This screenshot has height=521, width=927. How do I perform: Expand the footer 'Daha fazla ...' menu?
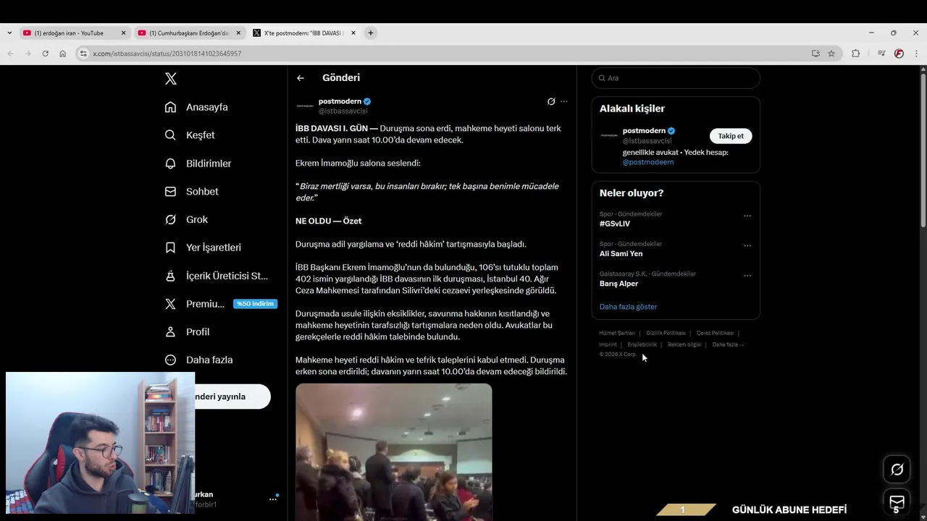tap(728, 344)
